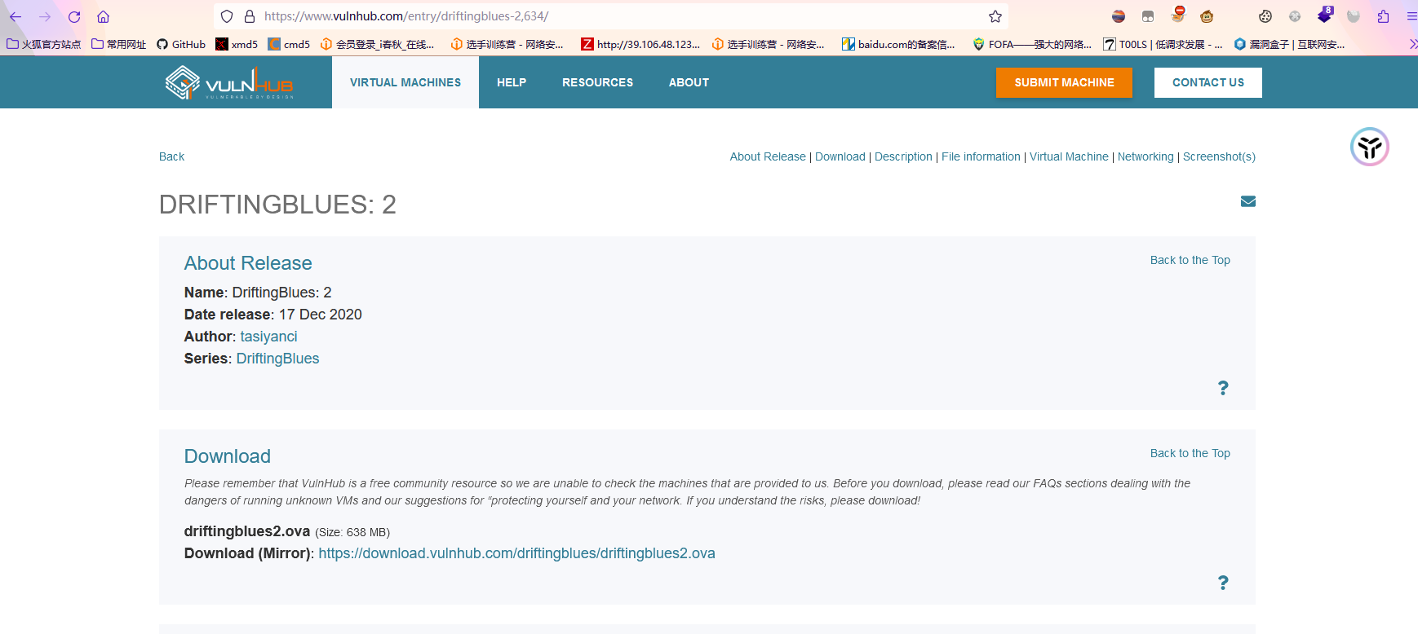Open the floating round assistant icon
Screen dimensions: 1418x634
coord(1370,147)
